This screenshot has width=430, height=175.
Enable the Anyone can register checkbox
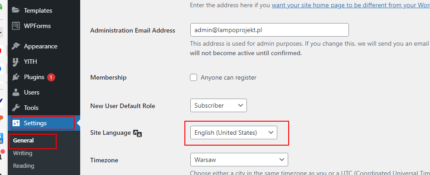[x=193, y=77]
